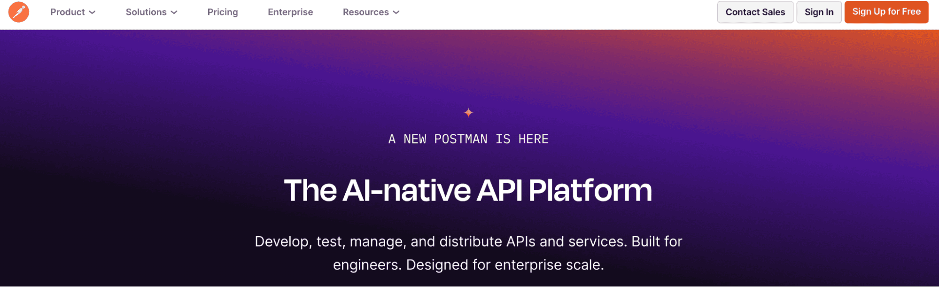Image resolution: width=939 pixels, height=287 pixels.
Task: Click the Sign Up for Free button
Action: tap(886, 12)
